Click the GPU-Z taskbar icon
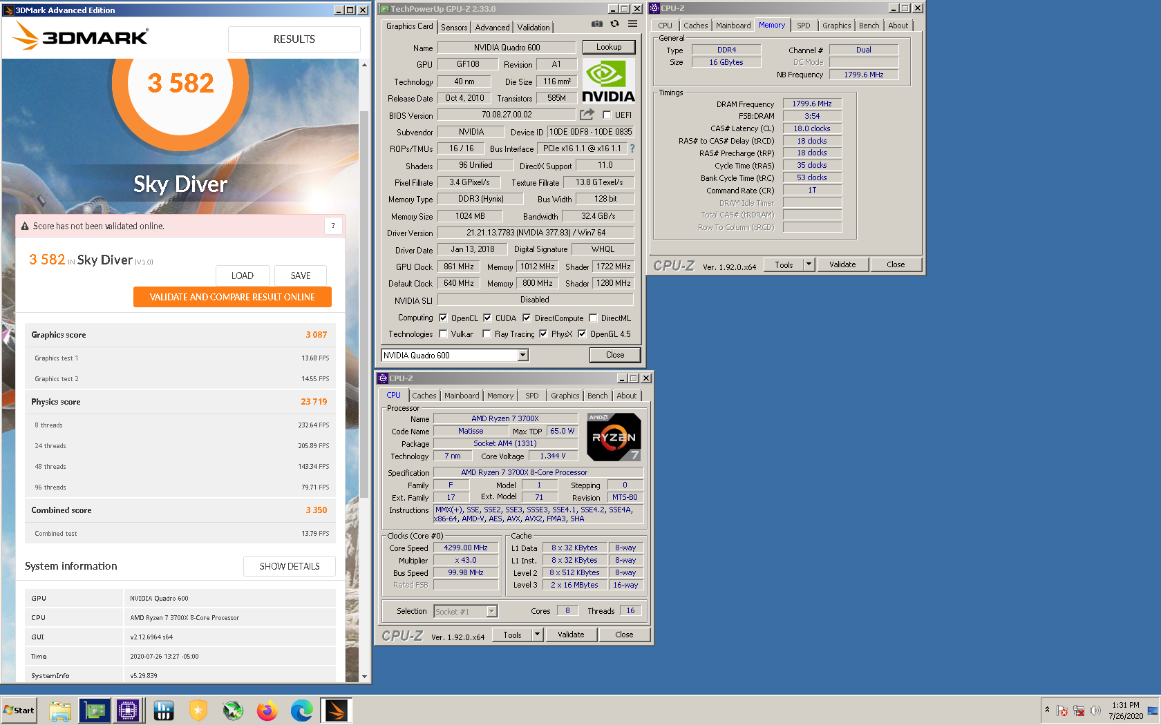1161x725 pixels. click(95, 710)
